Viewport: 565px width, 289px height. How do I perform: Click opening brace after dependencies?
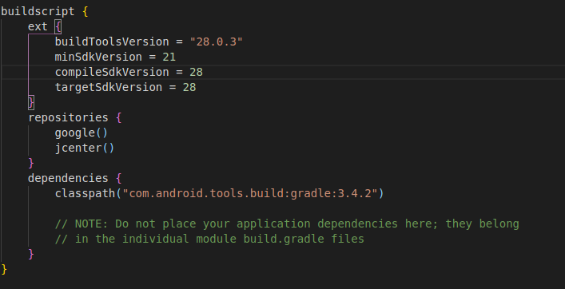coord(118,178)
